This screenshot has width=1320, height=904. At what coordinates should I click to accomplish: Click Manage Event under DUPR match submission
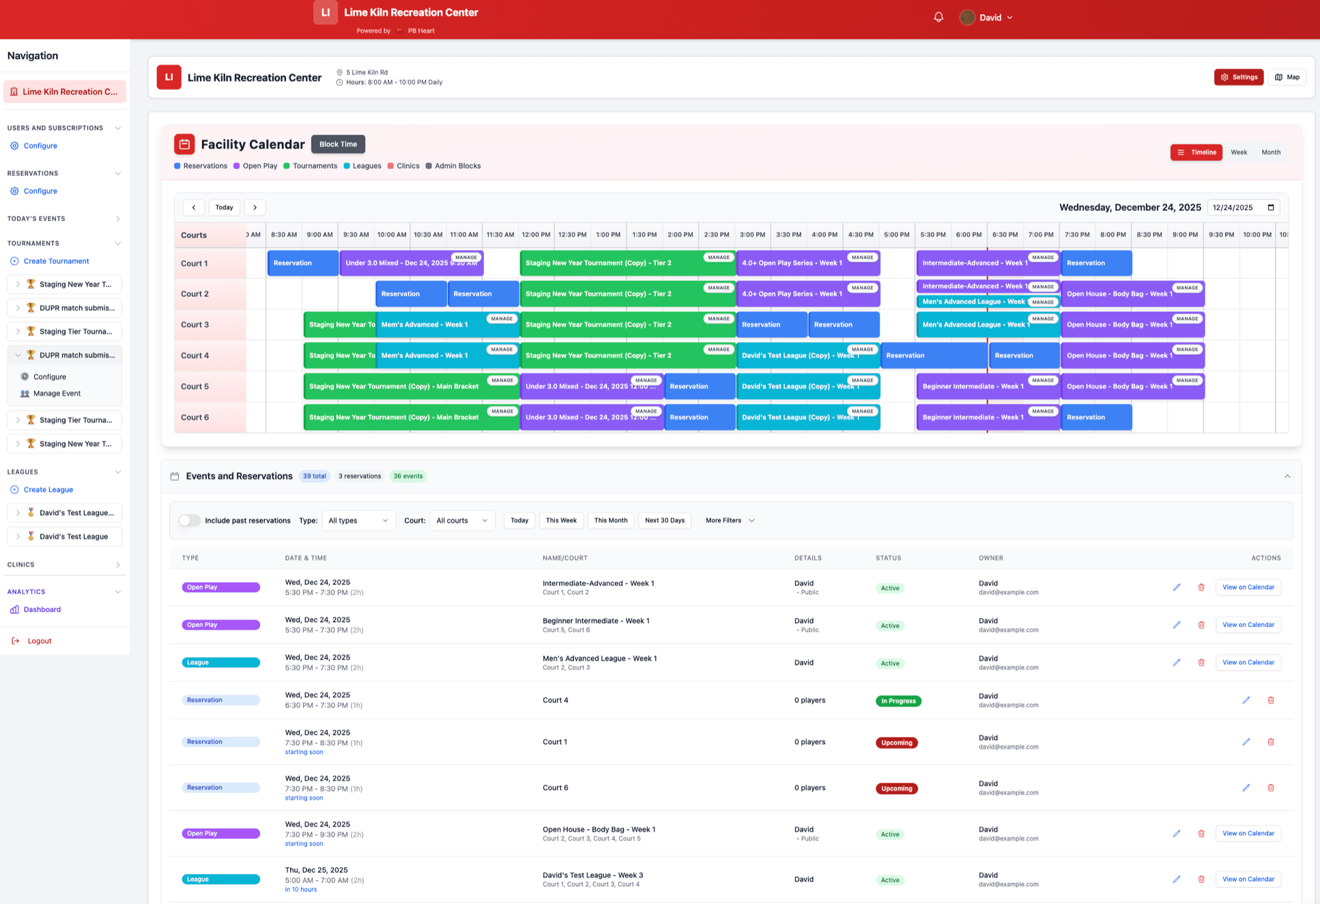(57, 393)
